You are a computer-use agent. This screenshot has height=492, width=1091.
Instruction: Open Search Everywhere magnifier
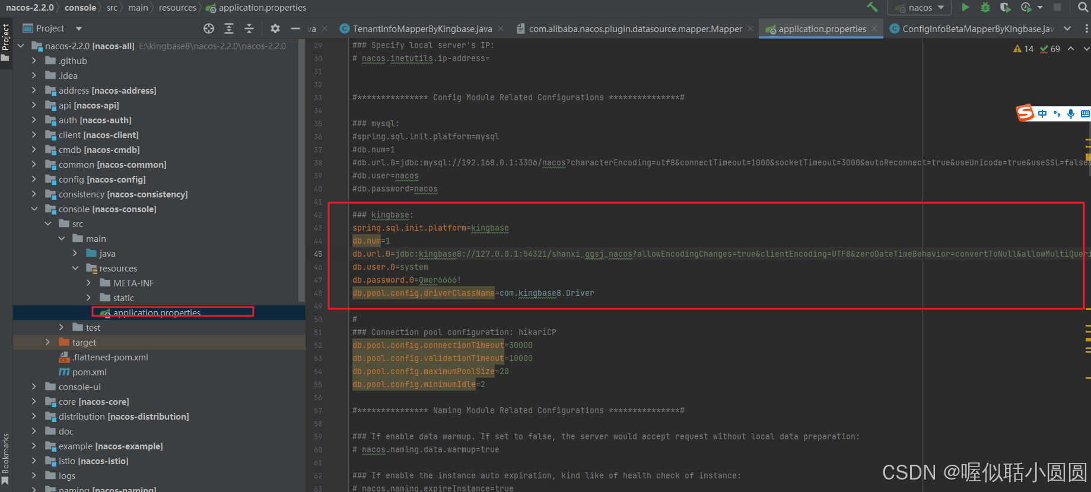(x=1083, y=7)
